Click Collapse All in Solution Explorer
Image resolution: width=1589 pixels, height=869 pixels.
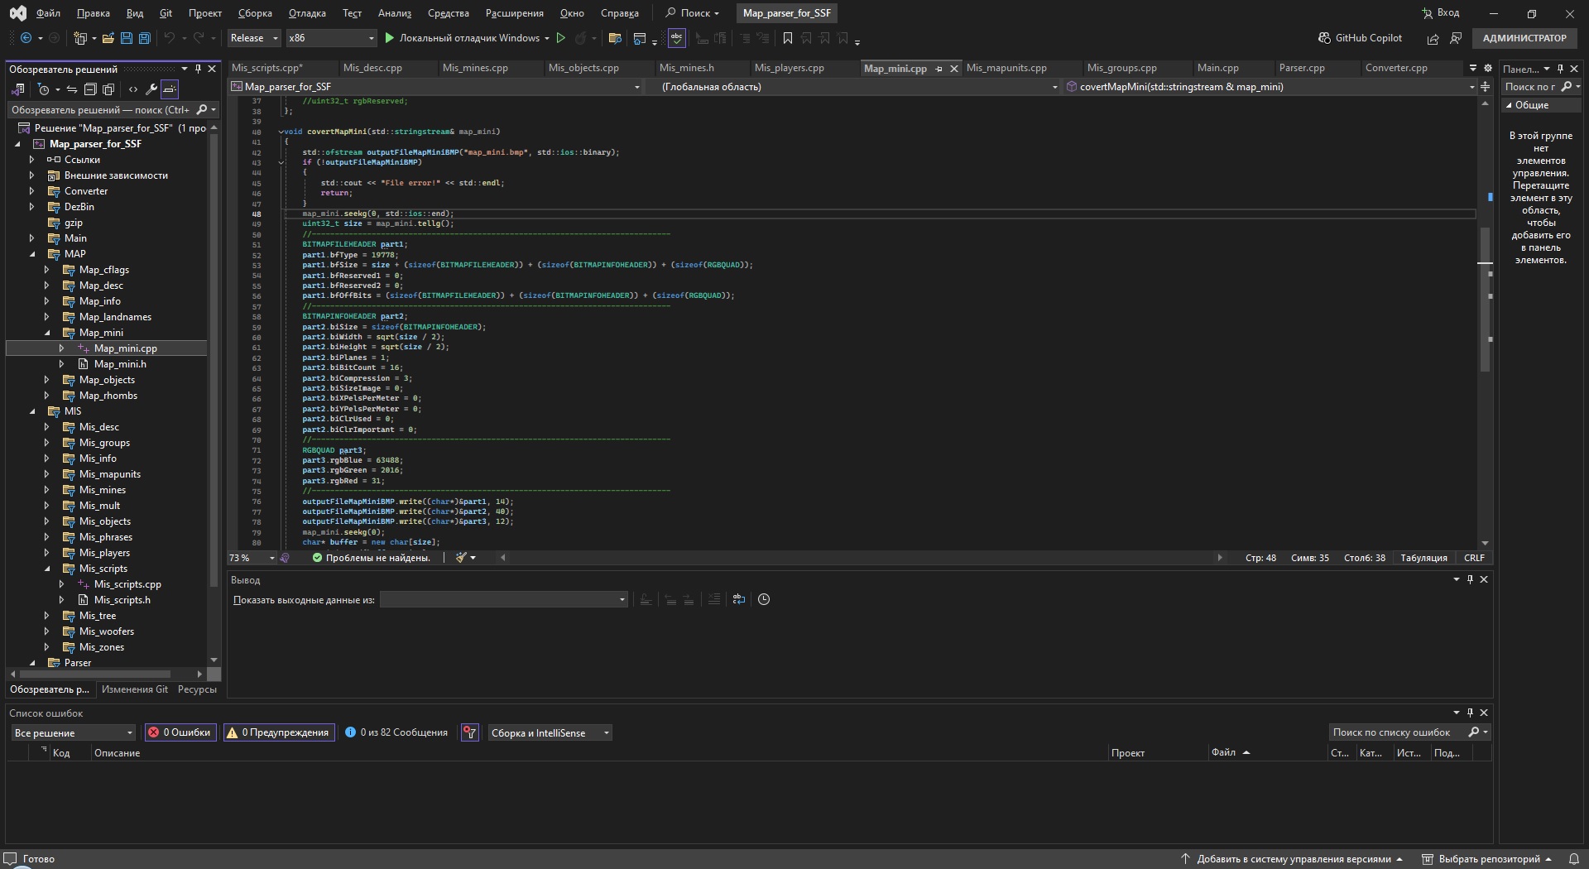point(90,89)
